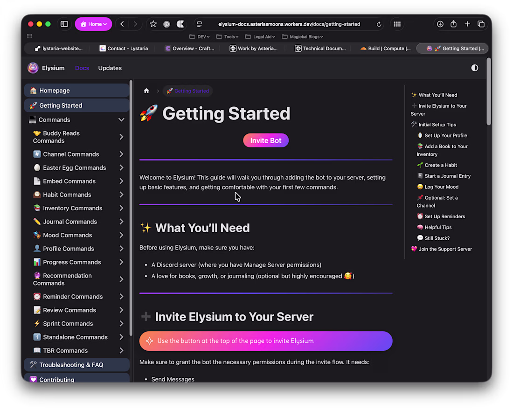
Task: Select Getting Started in sidebar
Action: click(x=76, y=105)
